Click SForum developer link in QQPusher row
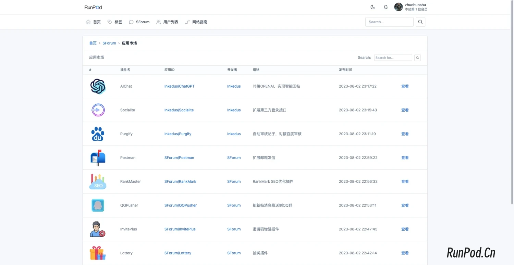The width and height of the screenshot is (514, 265). [x=234, y=205]
